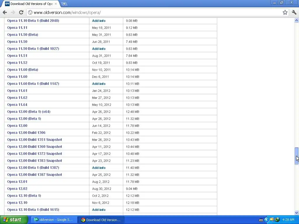Open the Opera 11.50 link
Screen dimensions: 299x224
pos(17,41)
